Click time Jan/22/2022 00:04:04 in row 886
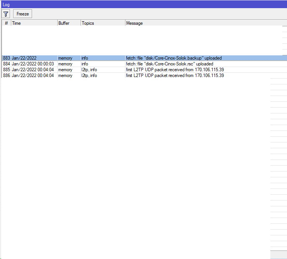Screen dimensions: 287x259 coord(33,75)
